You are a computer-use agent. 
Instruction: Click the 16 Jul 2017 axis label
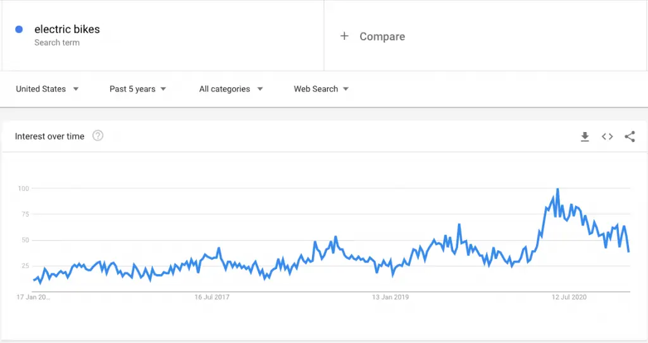(x=212, y=297)
